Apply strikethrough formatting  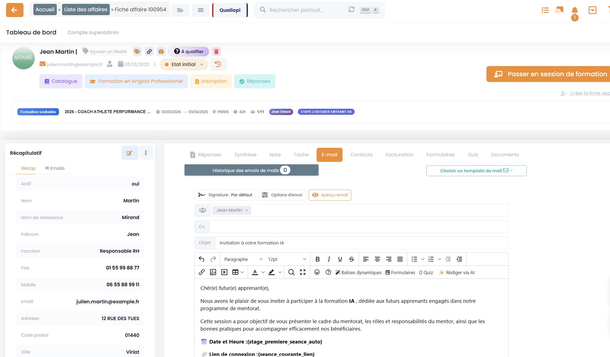coord(351,259)
